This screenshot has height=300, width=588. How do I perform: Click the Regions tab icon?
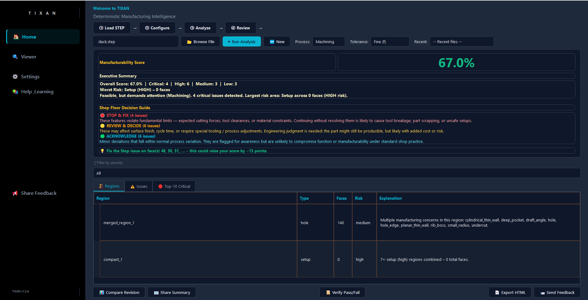[x=101, y=186]
